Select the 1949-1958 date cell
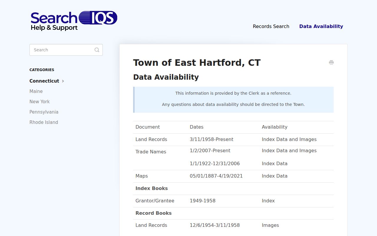This screenshot has height=236, width=377. click(203, 201)
